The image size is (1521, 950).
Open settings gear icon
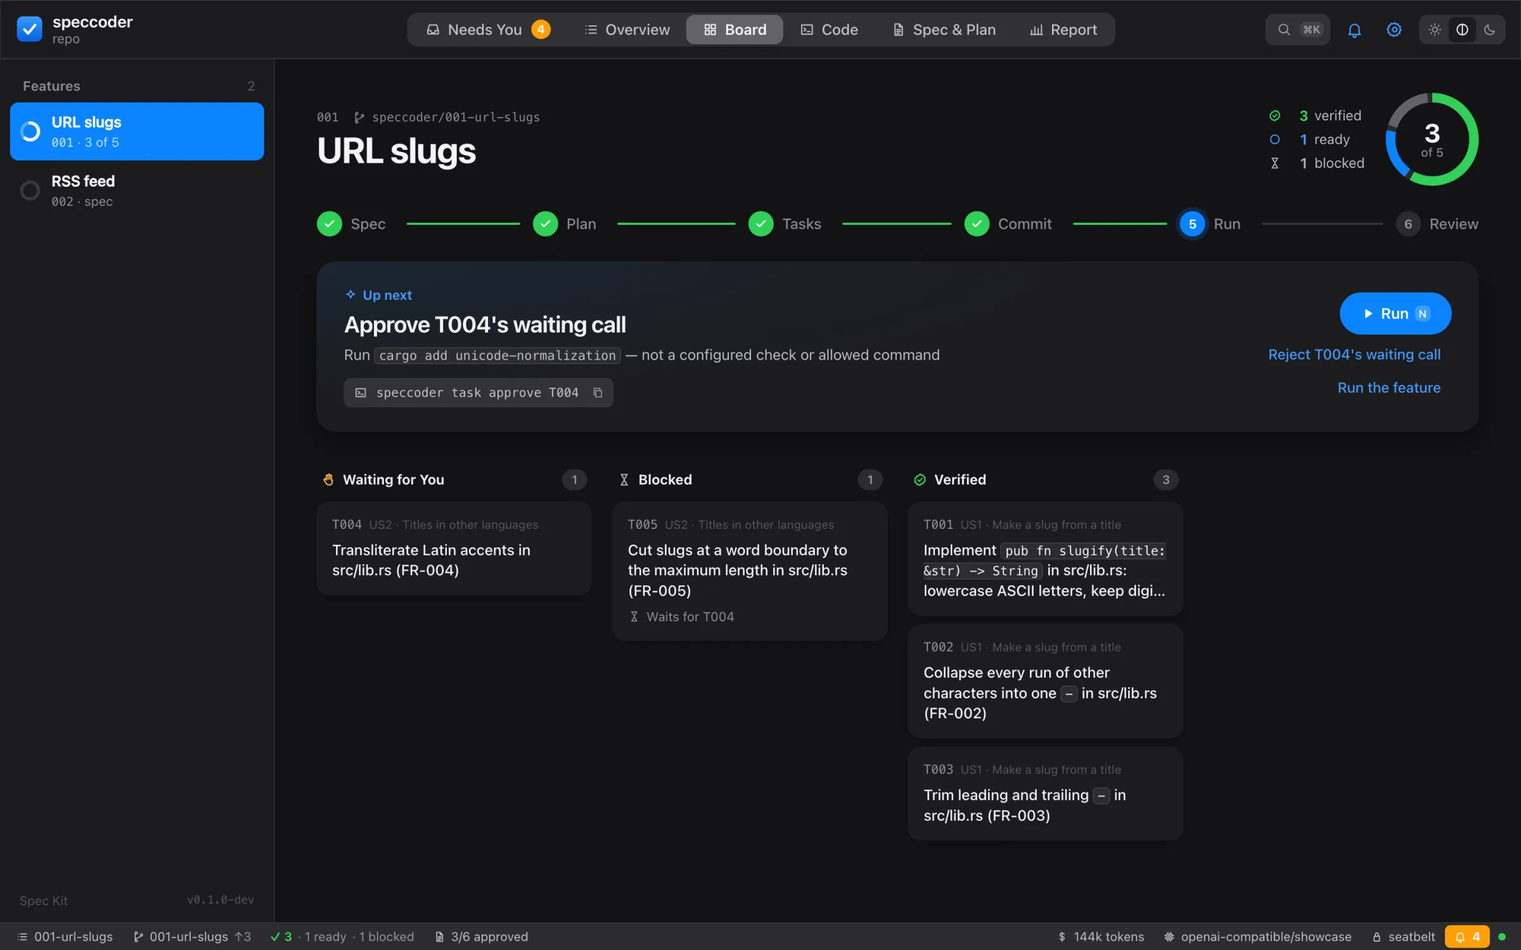tap(1394, 30)
